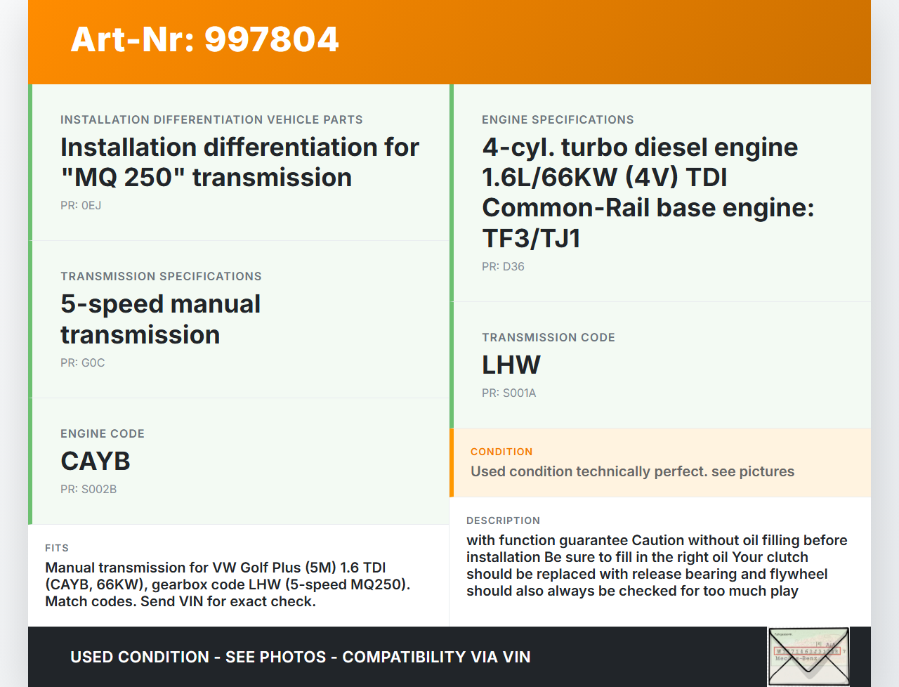Click the PR: S002B code

[88, 490]
